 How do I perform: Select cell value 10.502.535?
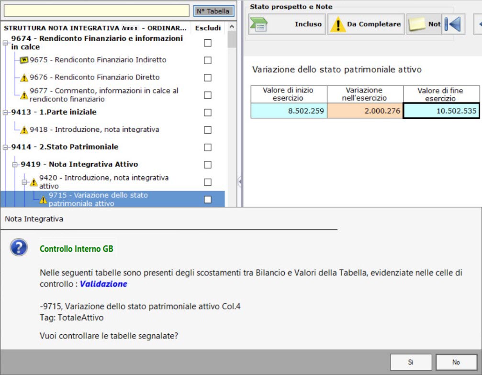pyautogui.click(x=441, y=111)
